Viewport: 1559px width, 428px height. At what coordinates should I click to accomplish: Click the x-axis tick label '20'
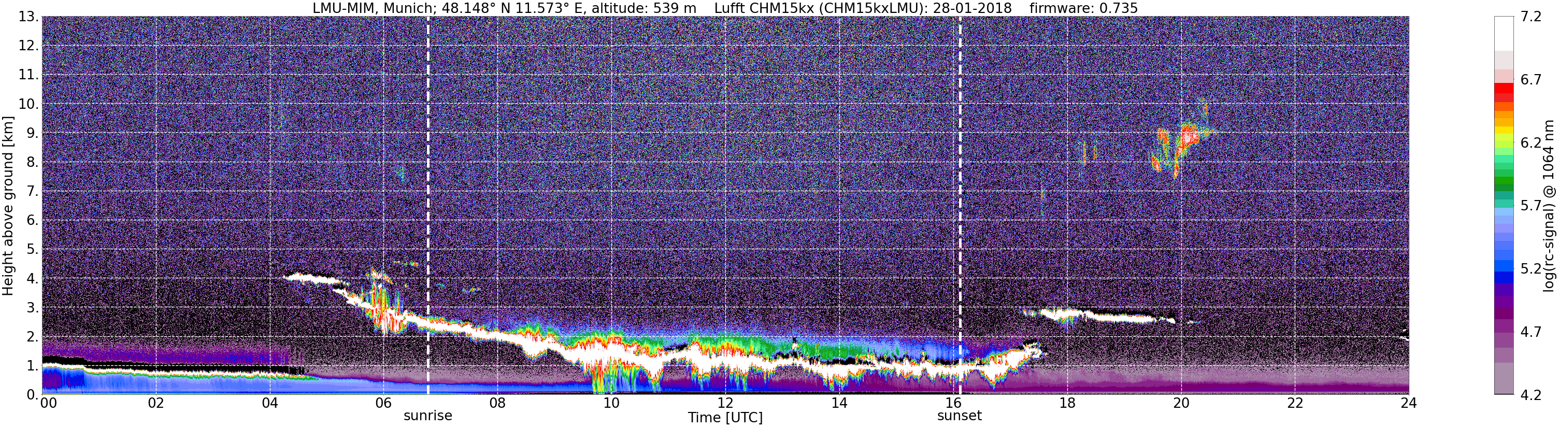point(1181,403)
